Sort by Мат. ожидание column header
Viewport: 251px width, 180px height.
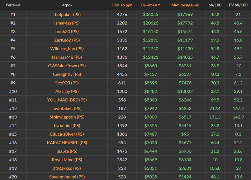(185, 5)
